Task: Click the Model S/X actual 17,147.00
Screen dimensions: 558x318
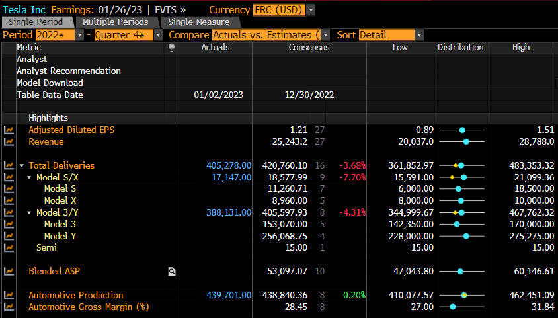Action: (x=231, y=177)
